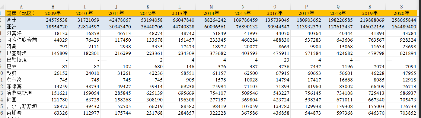The height and width of the screenshot is (118, 421).
Task: Select column M header
Action: 211,6
